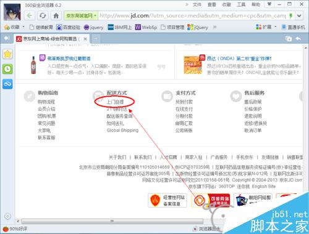Click the 价格保护 link
This screenshot has height=234, width=309.
coord(253,109)
